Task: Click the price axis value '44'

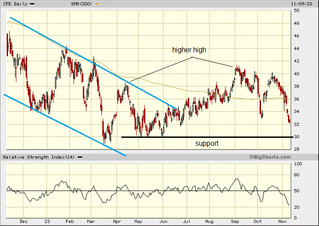Action: 296,48
